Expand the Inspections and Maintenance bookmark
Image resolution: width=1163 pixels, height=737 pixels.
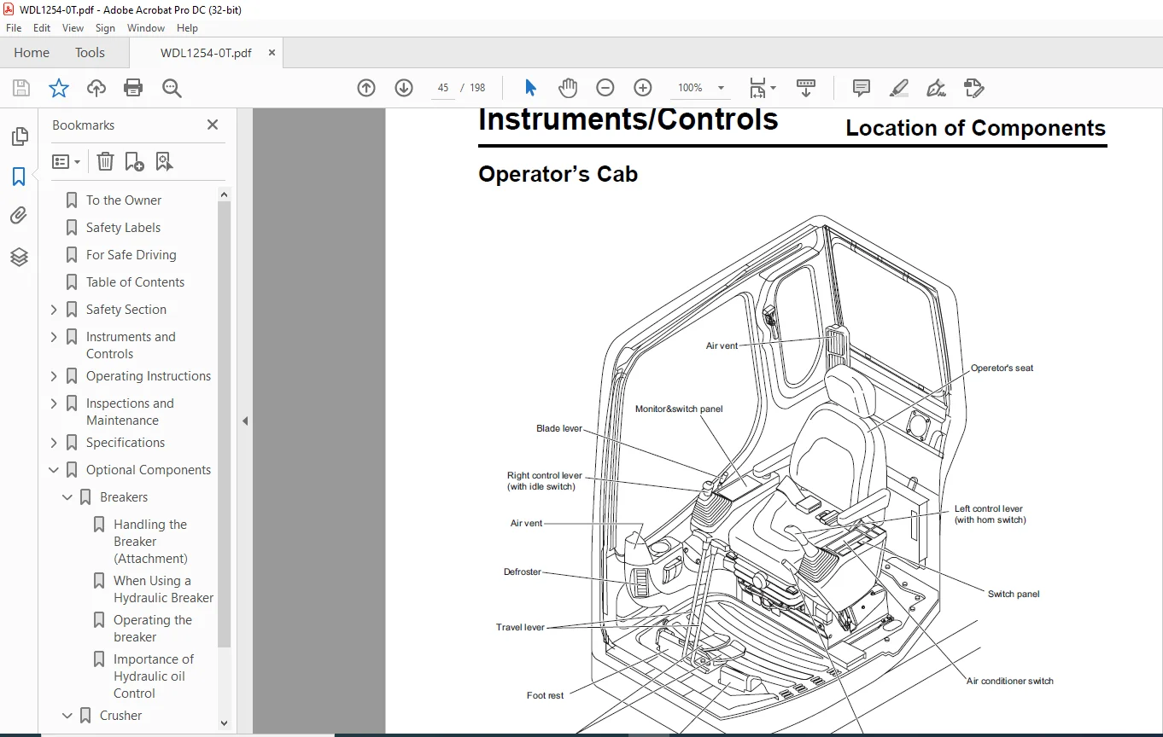tap(55, 403)
